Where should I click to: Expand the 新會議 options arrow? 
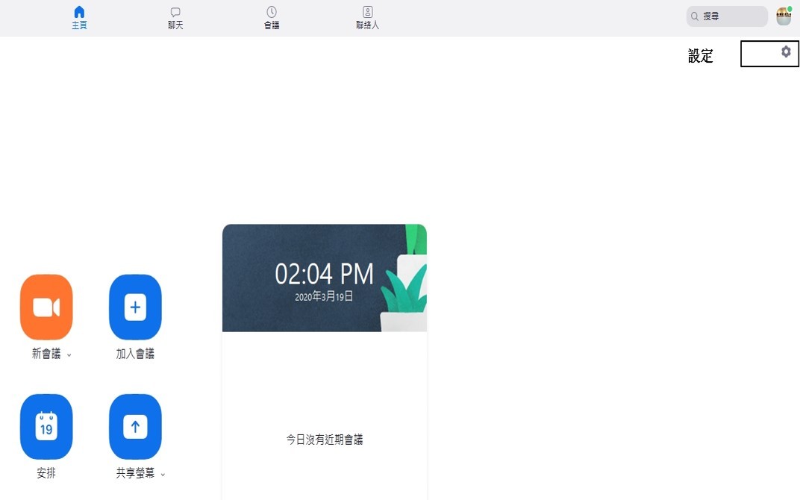coord(69,355)
